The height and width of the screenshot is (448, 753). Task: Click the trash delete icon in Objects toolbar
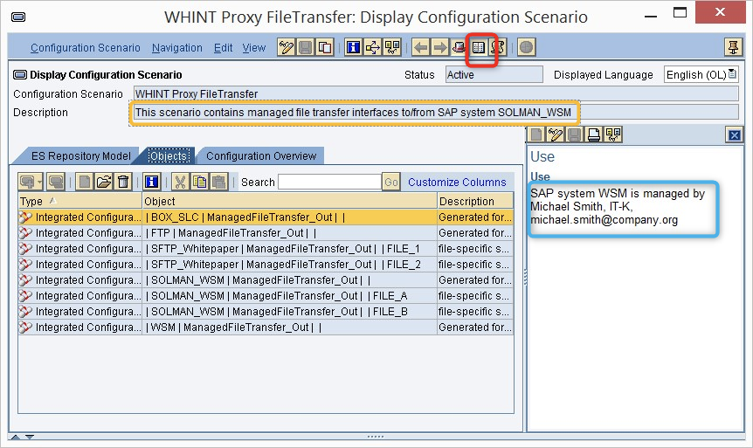[x=123, y=182]
